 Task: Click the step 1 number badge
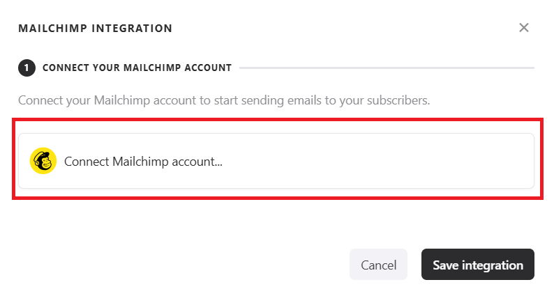pyautogui.click(x=27, y=68)
